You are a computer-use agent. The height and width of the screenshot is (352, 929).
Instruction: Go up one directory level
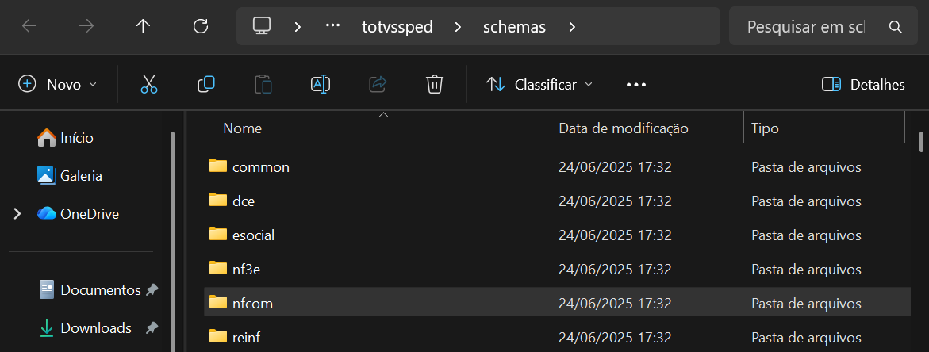point(143,26)
